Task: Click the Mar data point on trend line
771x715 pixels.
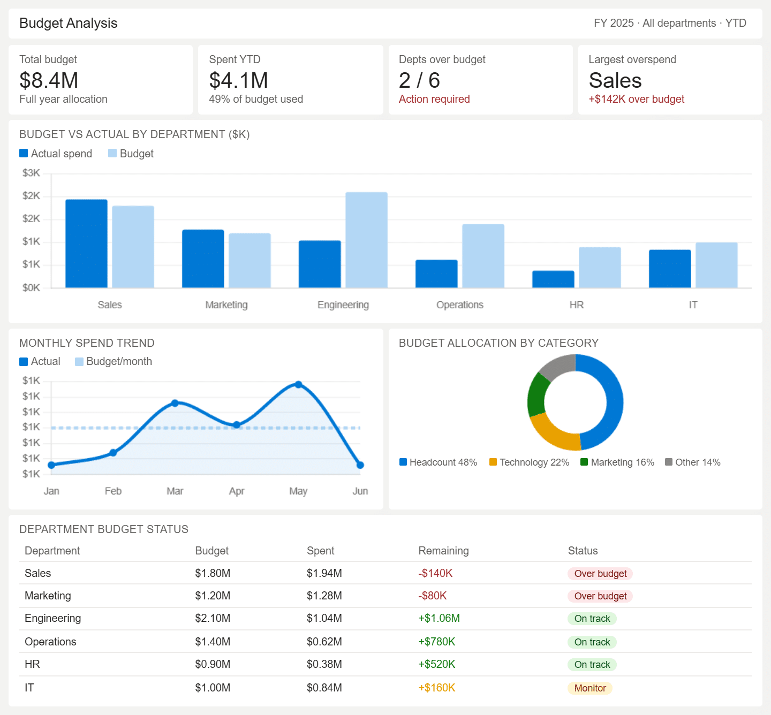Action: click(175, 403)
